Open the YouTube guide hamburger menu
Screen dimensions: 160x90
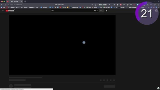click(3, 10)
